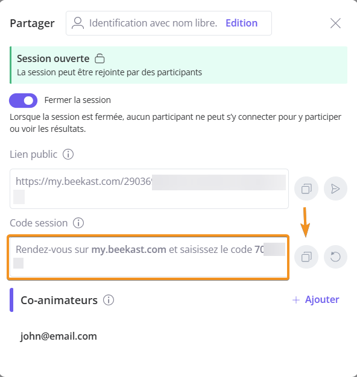Click the highlighted session code text box
The image size is (357, 377).
click(x=148, y=257)
